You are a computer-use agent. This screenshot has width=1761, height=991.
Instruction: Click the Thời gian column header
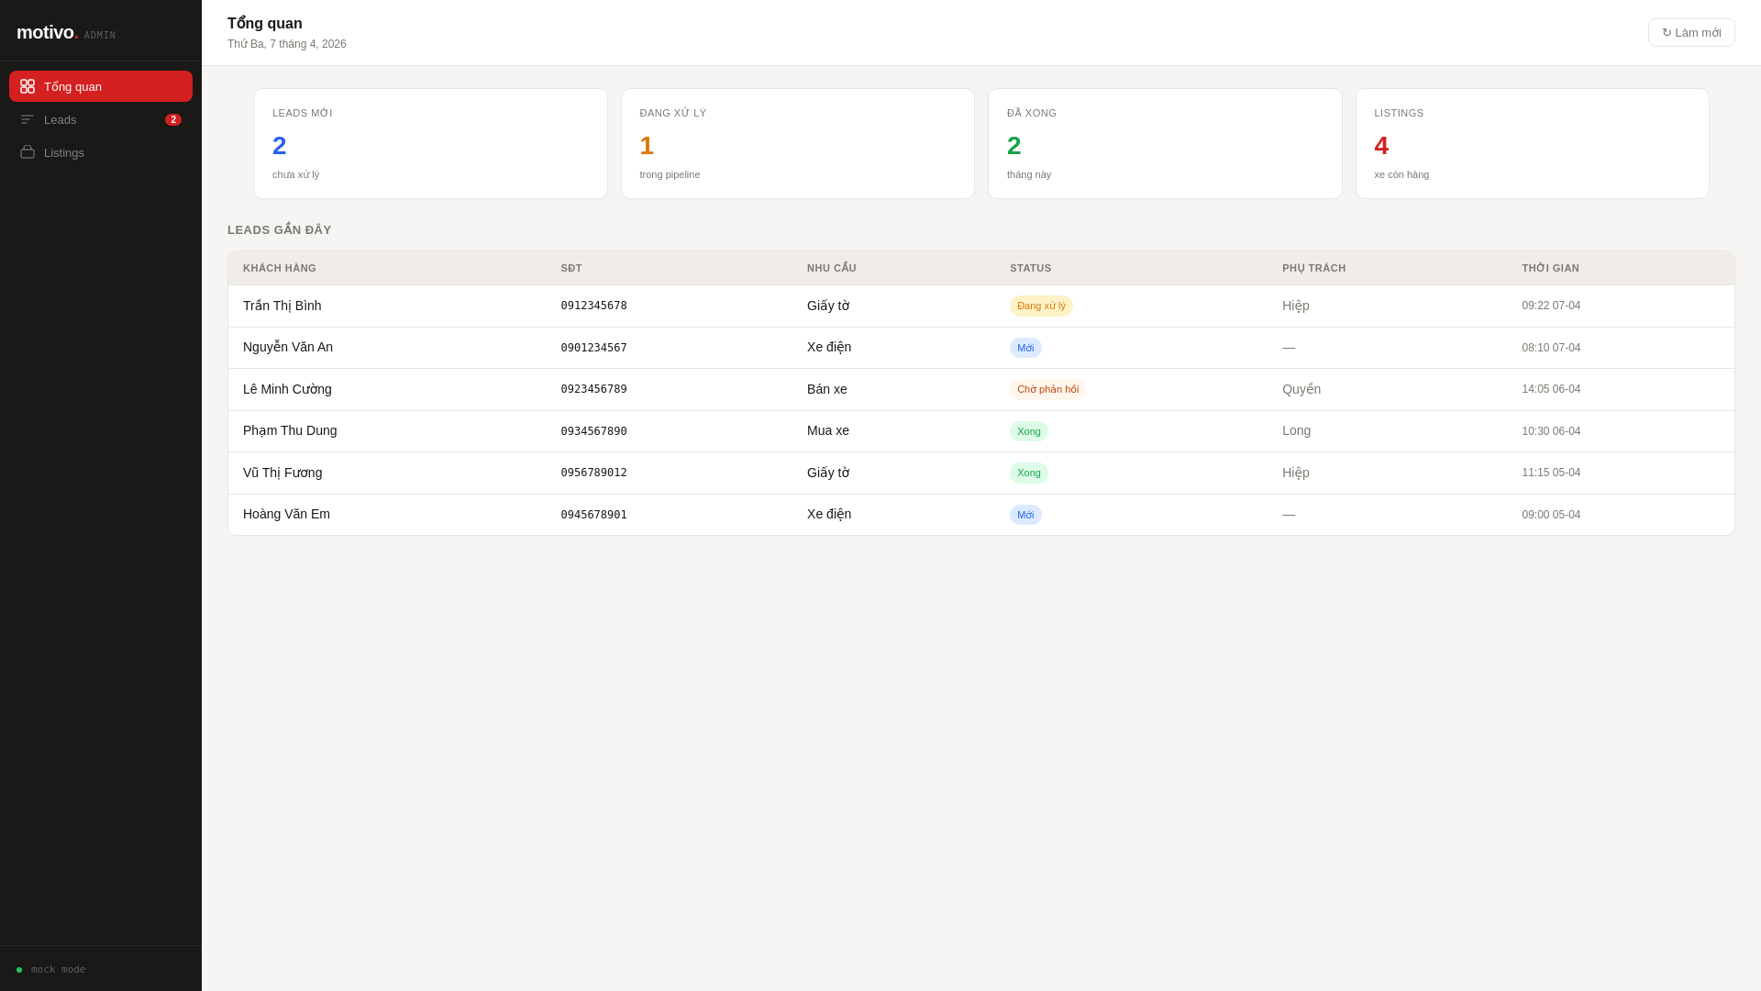[x=1551, y=268]
